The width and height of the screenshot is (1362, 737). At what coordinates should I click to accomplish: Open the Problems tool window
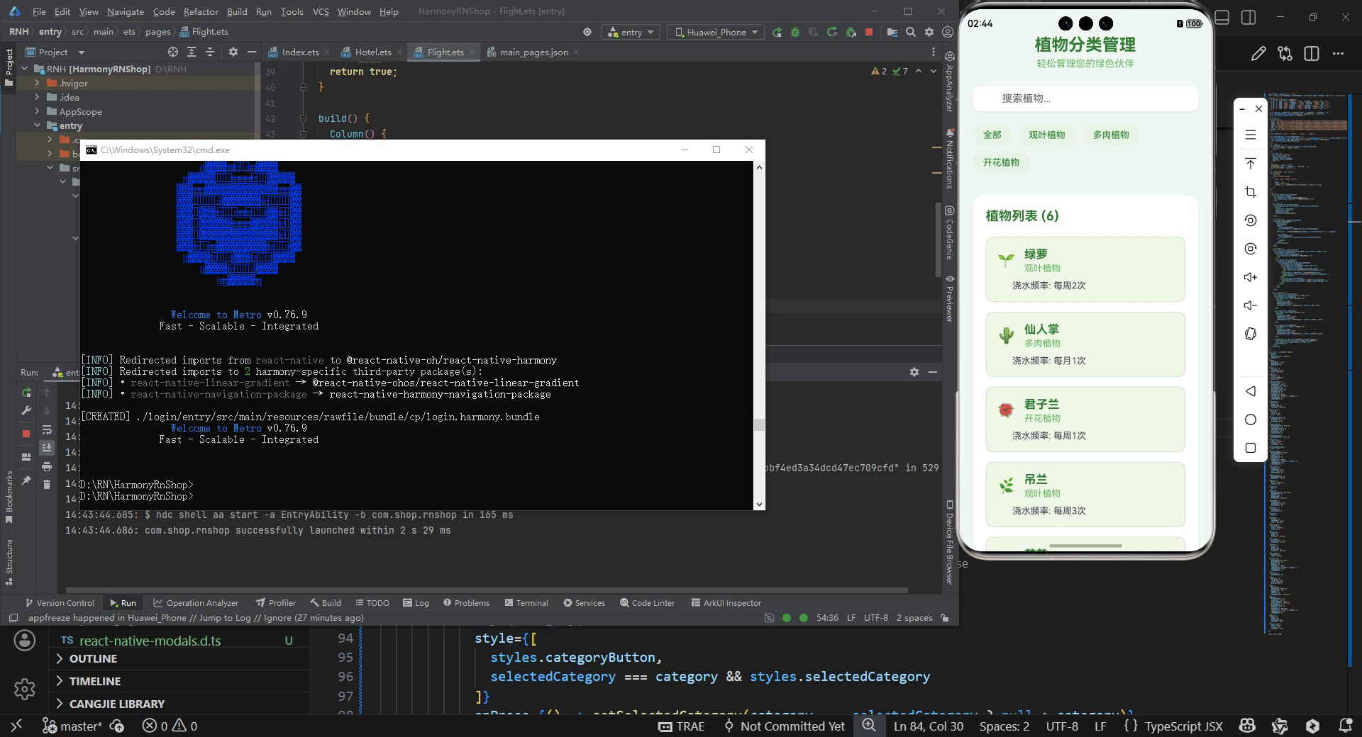(x=466, y=603)
